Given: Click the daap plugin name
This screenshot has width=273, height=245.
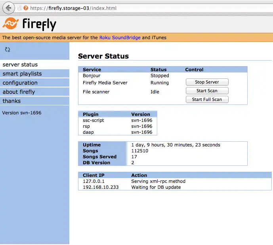Looking at the screenshot, I should [88, 132].
